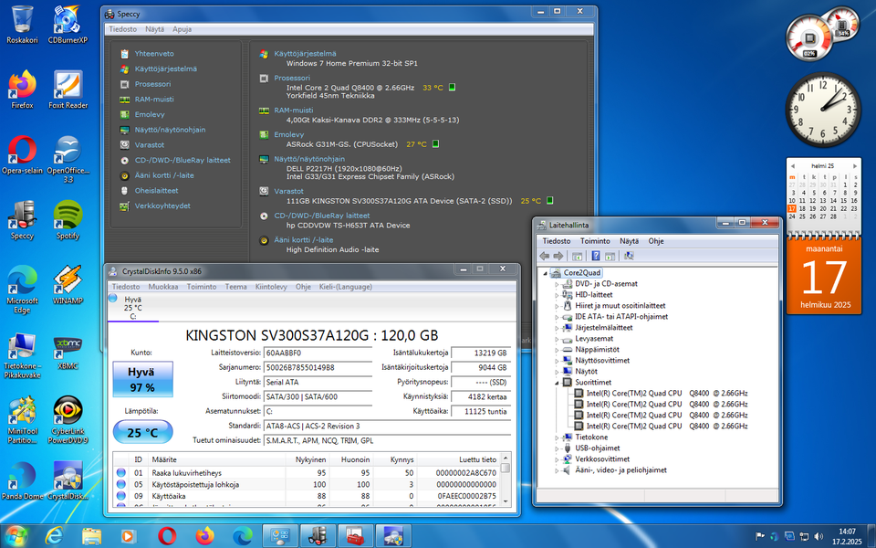Launch CDBurnerXP from the desktop

click(x=67, y=20)
